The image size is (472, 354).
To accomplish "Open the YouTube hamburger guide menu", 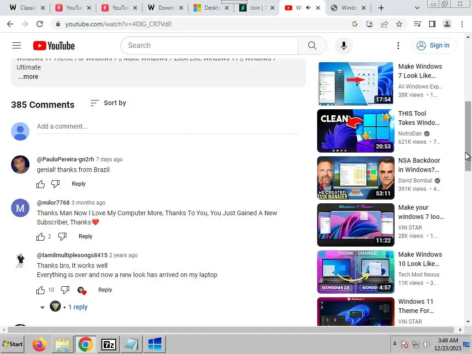I will (x=17, y=46).
